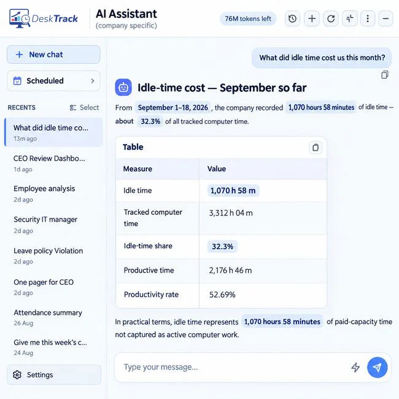Click the Table card title

coord(133,147)
